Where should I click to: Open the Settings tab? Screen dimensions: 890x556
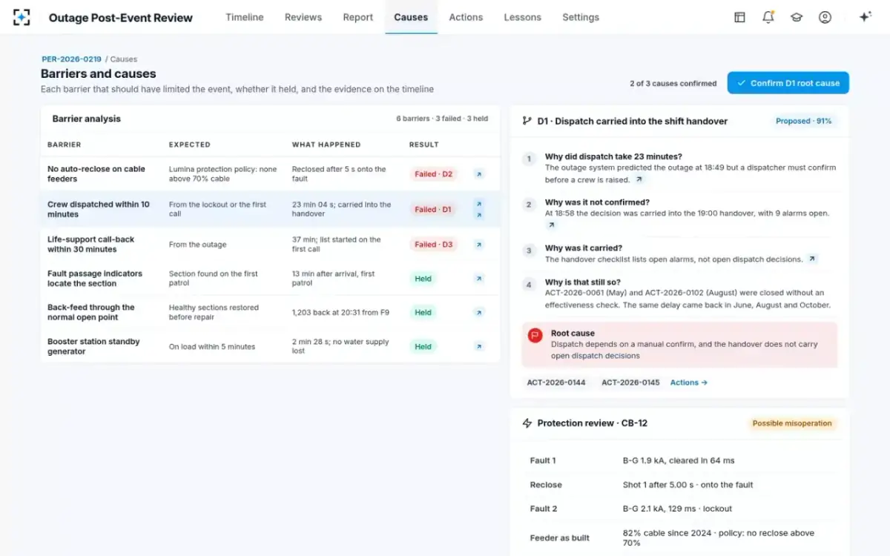[581, 17]
